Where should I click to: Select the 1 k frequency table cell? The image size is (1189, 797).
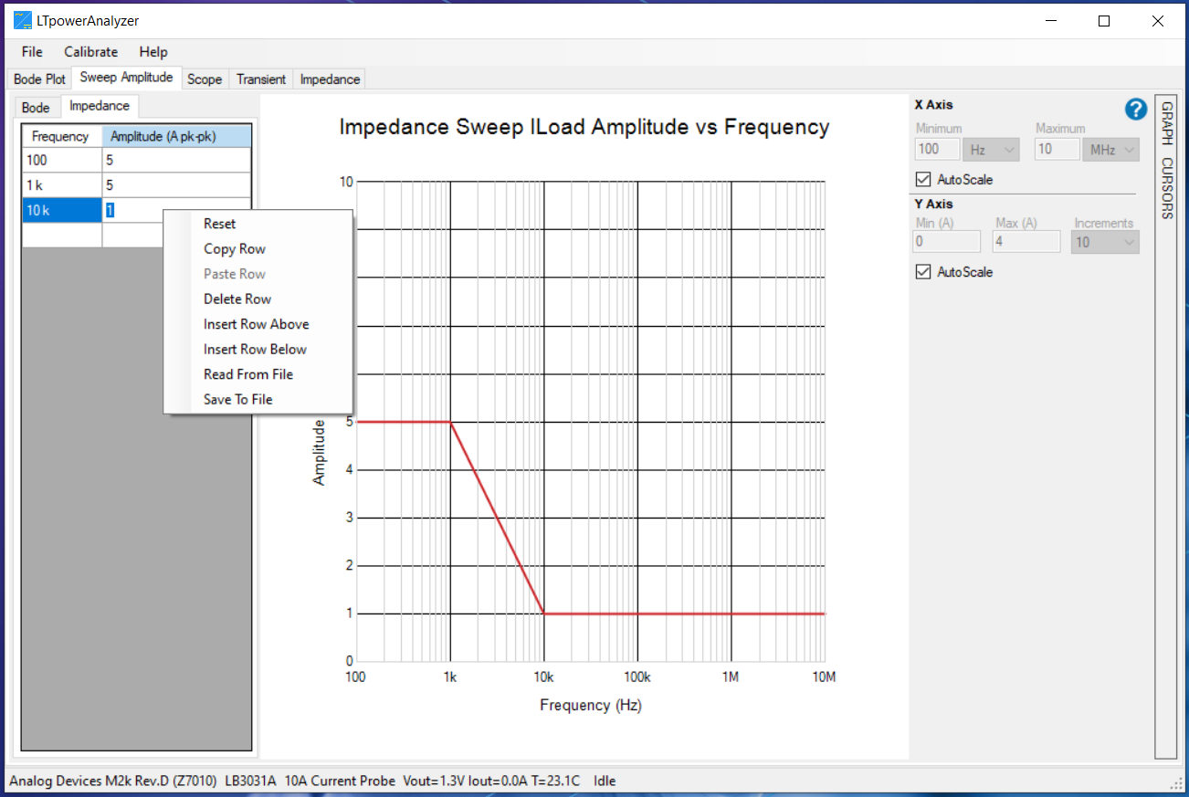coord(61,185)
